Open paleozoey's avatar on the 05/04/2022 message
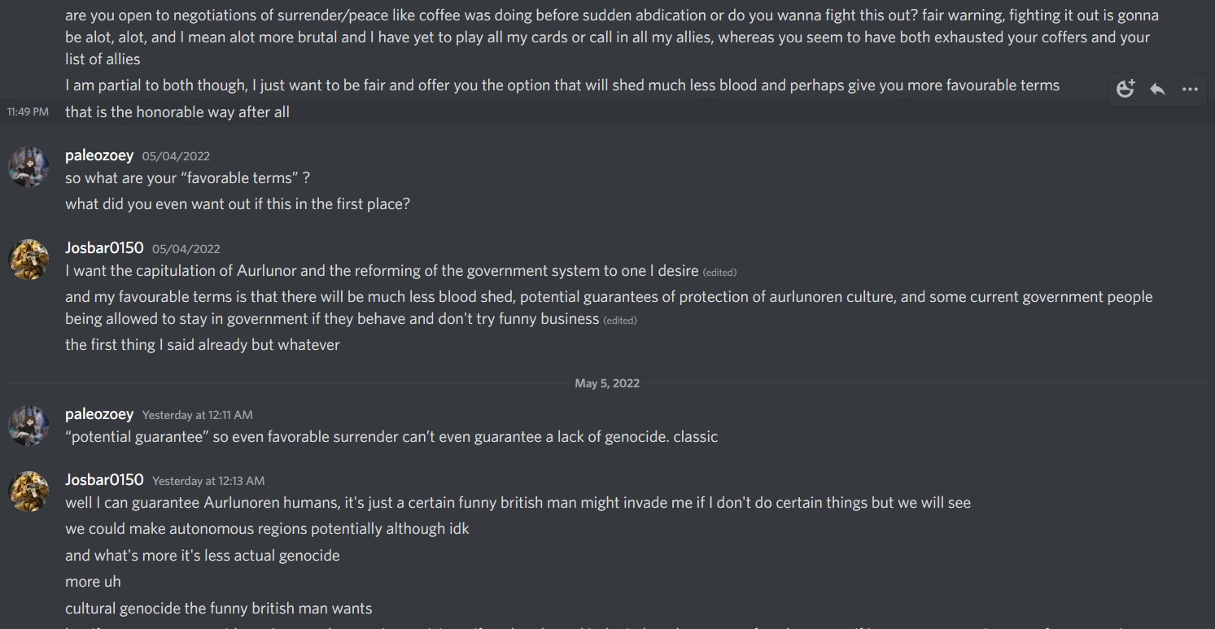 click(x=28, y=168)
